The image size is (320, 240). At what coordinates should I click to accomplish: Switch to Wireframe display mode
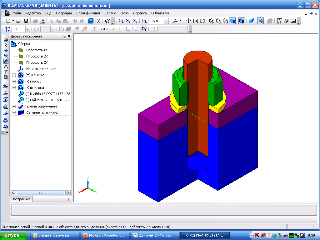[x=212, y=21]
